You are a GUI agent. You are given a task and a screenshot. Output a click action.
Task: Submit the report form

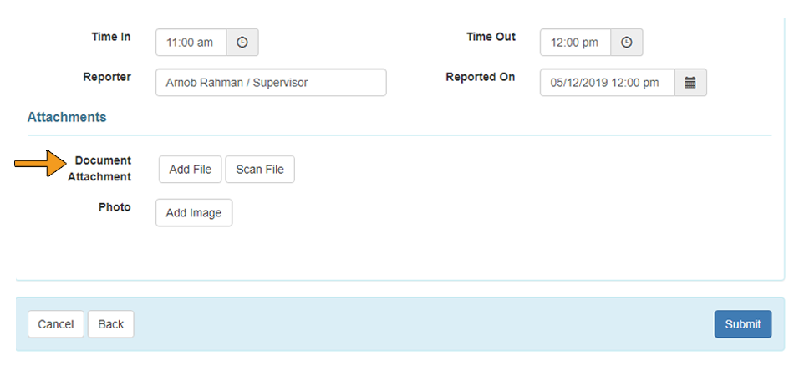pyautogui.click(x=743, y=324)
